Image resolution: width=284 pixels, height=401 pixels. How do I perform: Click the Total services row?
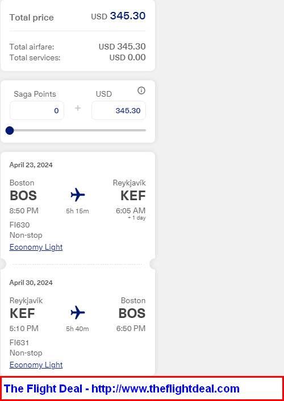[78, 57]
